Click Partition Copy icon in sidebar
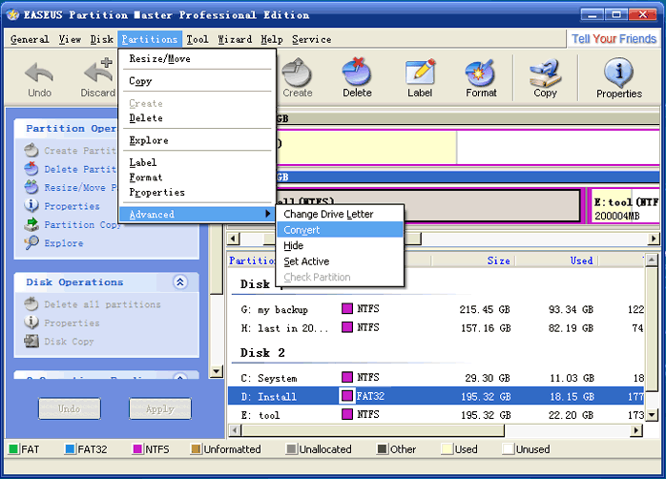The height and width of the screenshot is (479, 666). [x=31, y=224]
